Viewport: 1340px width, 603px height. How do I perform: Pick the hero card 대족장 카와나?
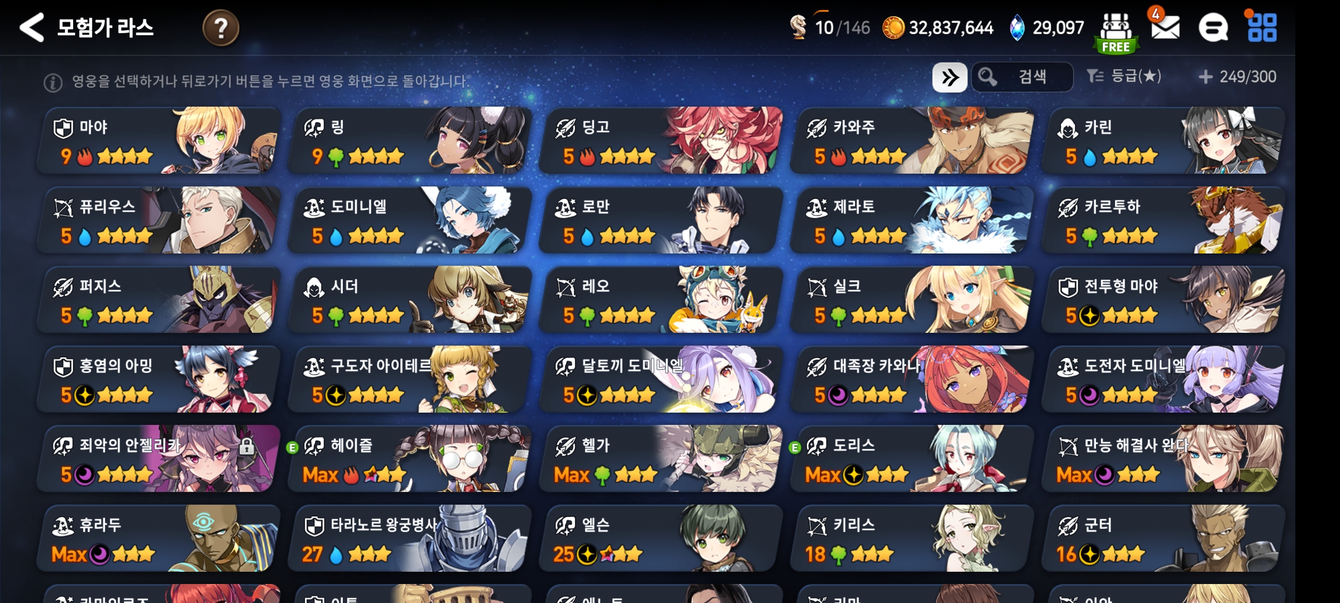(x=913, y=379)
